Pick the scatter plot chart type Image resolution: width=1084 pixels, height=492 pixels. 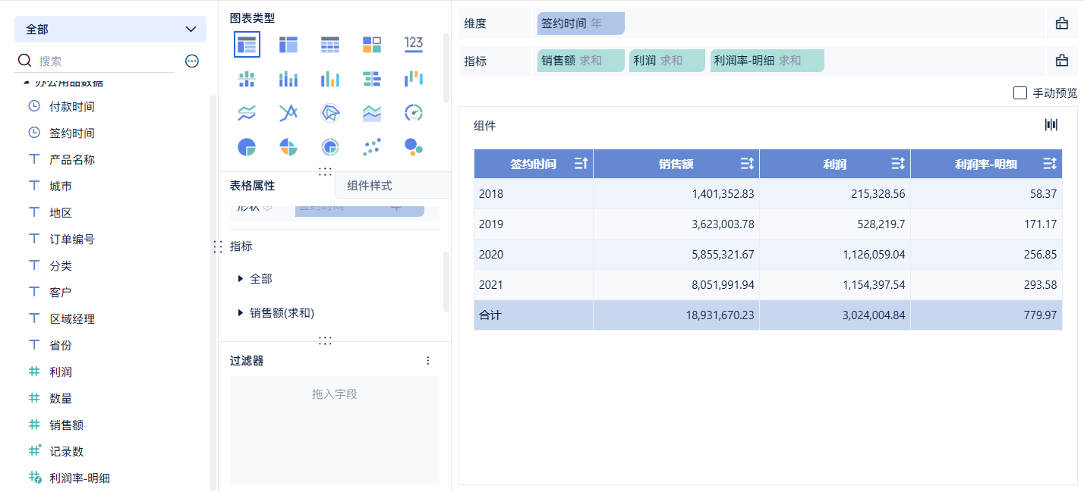371,146
